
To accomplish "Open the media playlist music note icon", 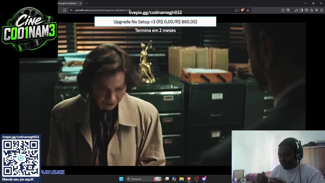I will [296, 10].
